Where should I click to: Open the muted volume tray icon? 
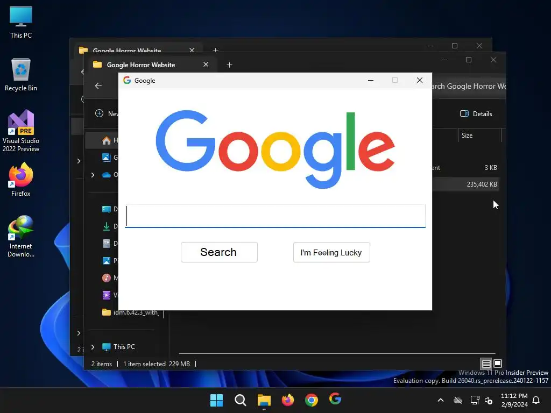coord(489,400)
